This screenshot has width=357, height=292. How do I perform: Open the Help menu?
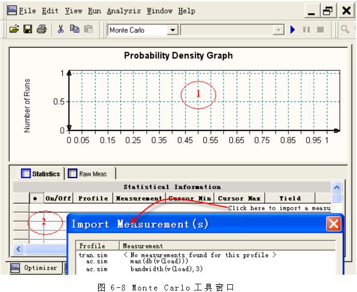tap(186, 11)
